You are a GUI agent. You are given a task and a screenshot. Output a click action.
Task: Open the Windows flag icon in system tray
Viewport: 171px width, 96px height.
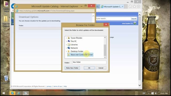tap(153, 93)
